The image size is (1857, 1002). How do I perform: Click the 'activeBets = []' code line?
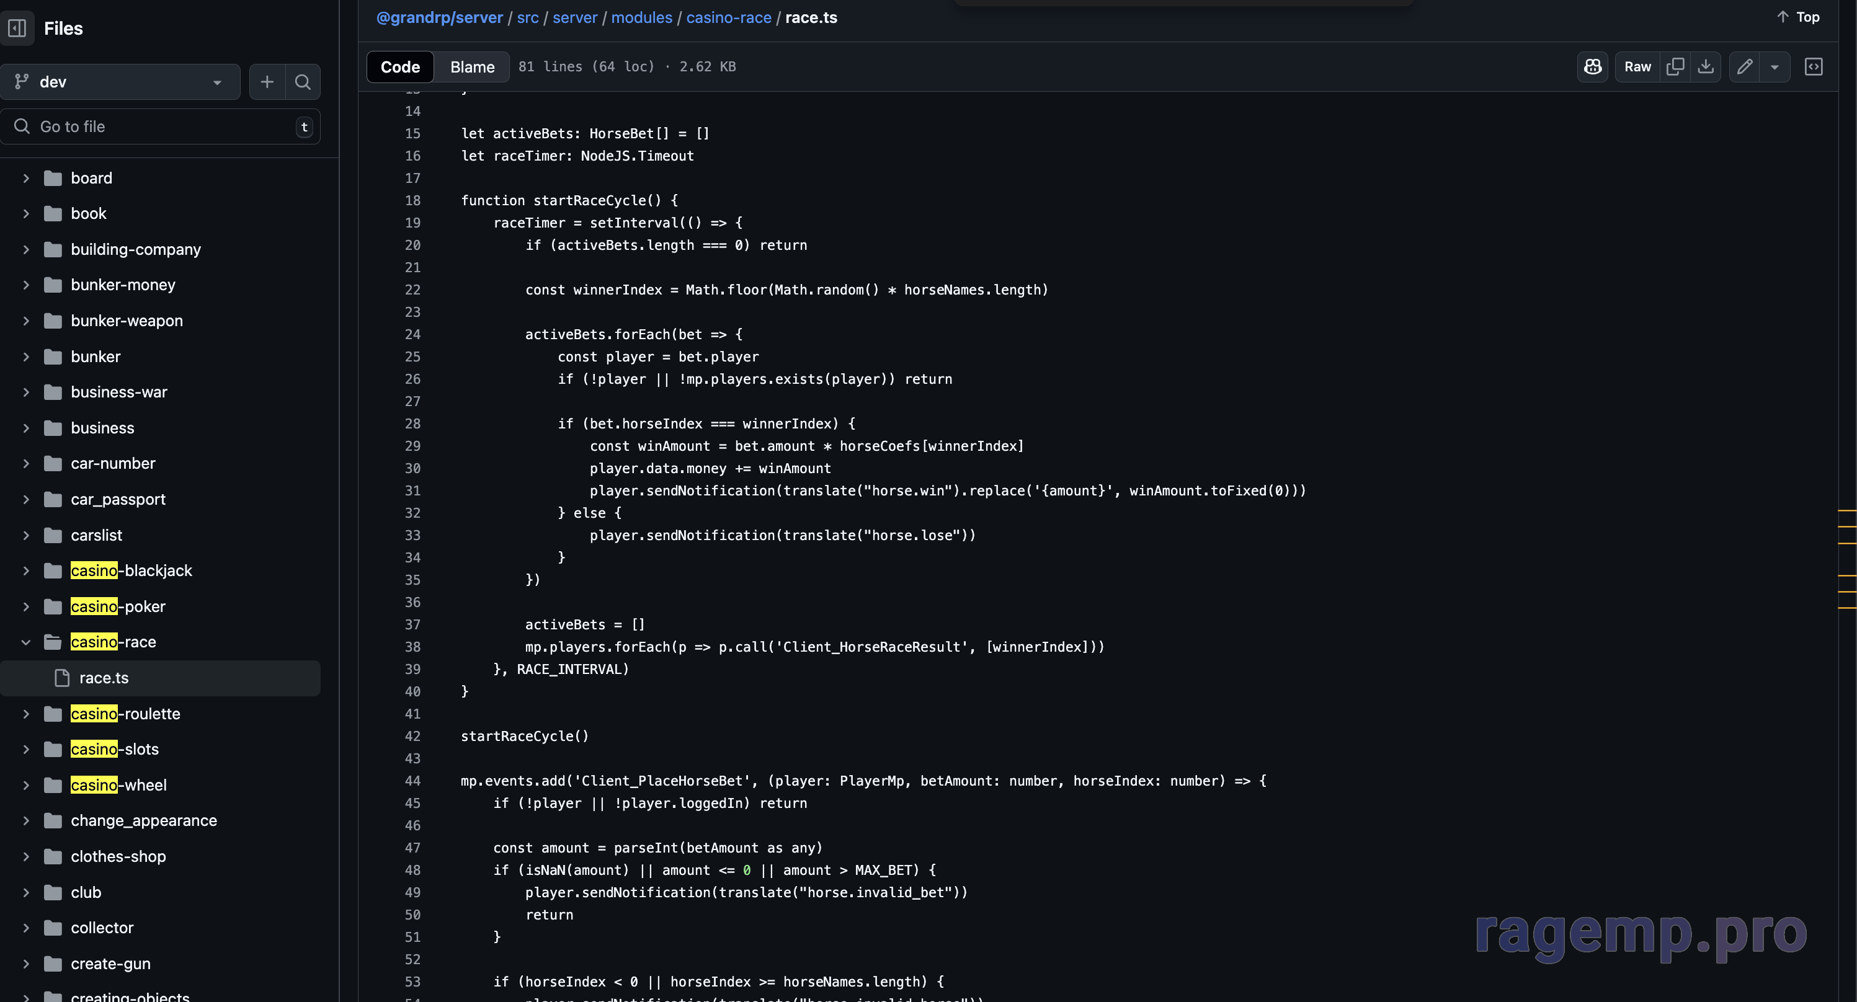[x=586, y=624]
